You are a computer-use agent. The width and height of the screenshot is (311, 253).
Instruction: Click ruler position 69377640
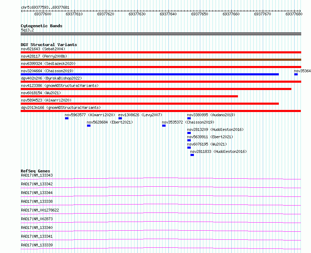pos(168,14)
